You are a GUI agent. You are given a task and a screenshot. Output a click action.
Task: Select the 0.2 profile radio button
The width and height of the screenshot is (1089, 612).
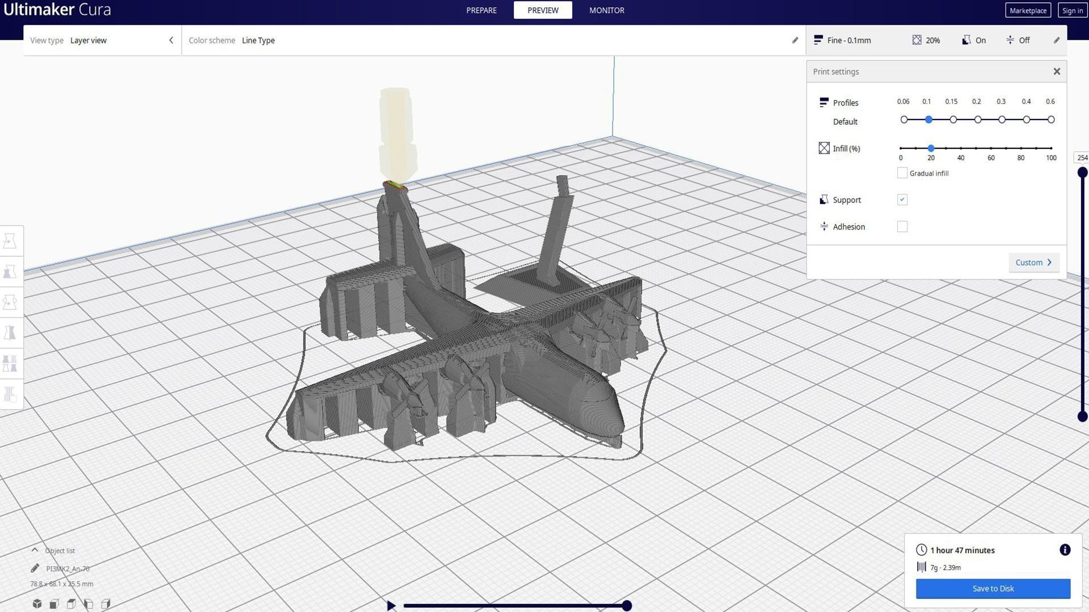tap(978, 120)
